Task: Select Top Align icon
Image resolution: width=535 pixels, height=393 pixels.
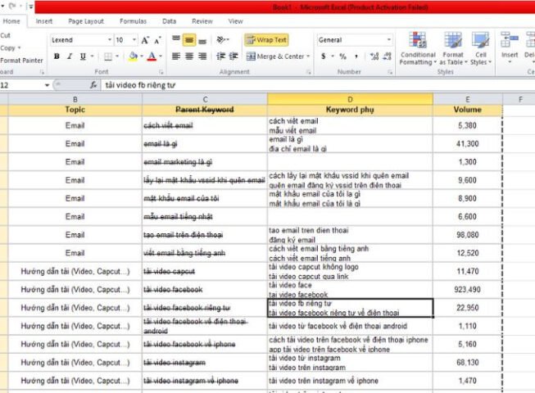Action: click(x=176, y=40)
